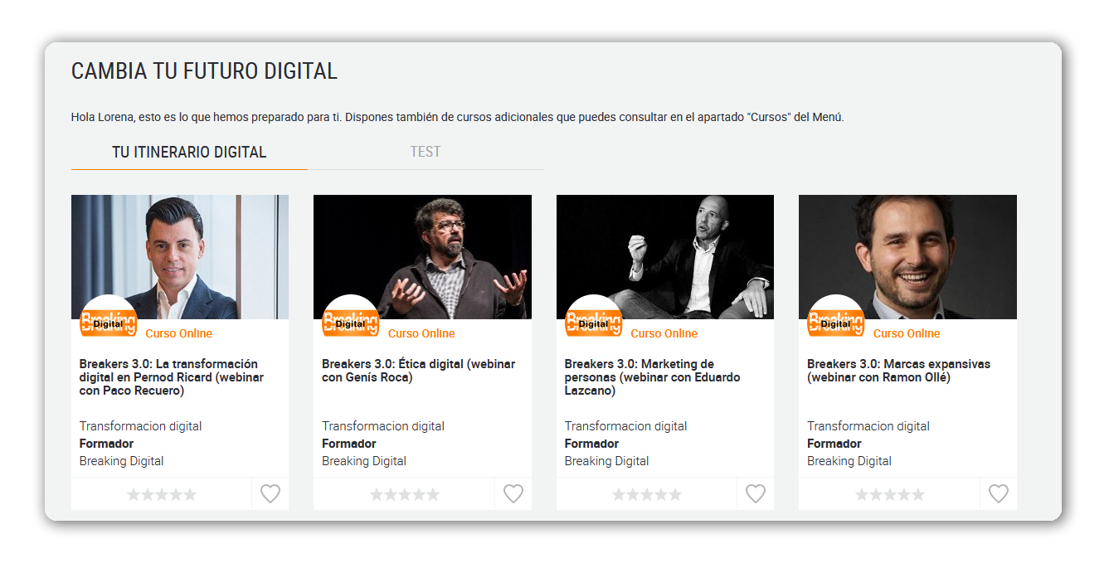This screenshot has height=573, width=1109.
Task: Switch to the TEST tab
Action: coord(426,152)
